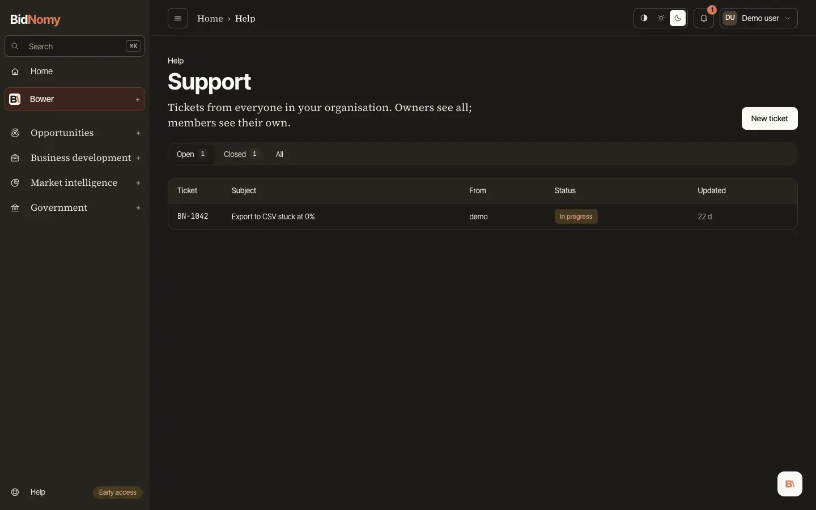This screenshot has width=816, height=510.
Task: Select the Open tickets tab
Action: [x=192, y=154]
